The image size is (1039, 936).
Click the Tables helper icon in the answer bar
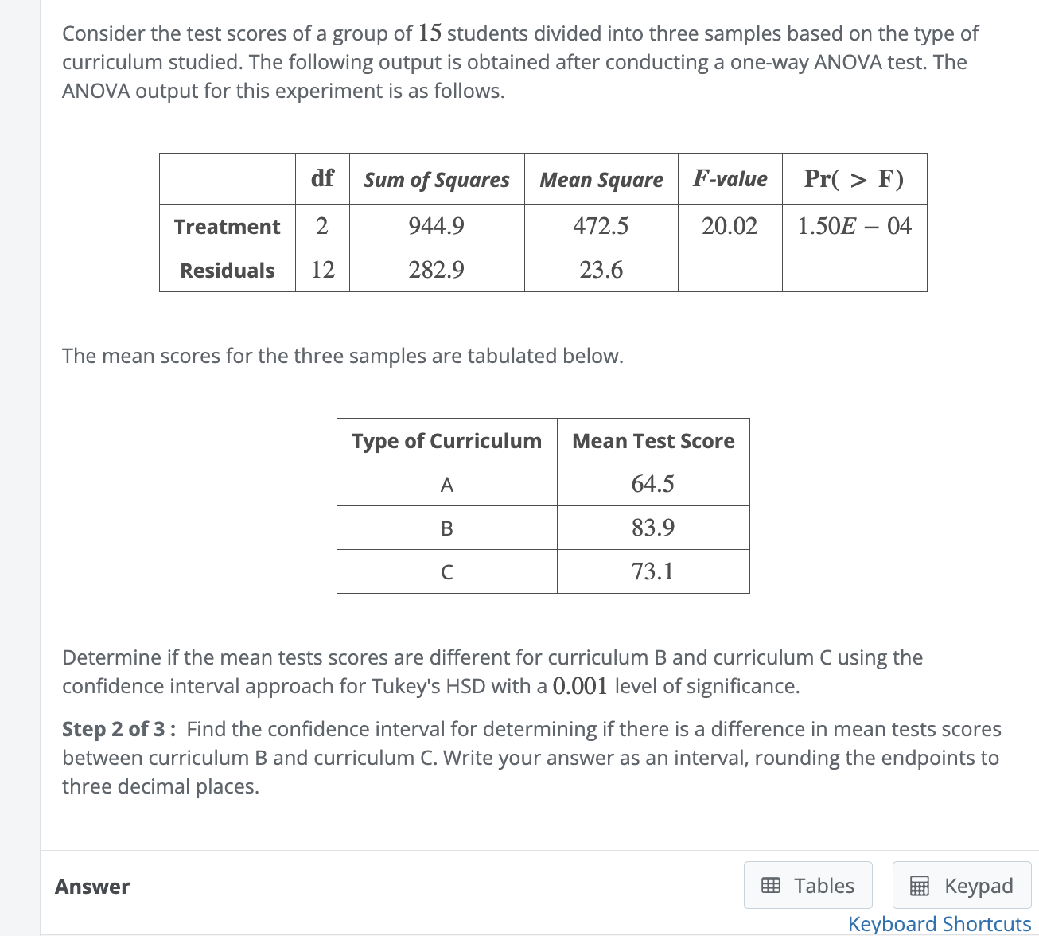pos(770,885)
